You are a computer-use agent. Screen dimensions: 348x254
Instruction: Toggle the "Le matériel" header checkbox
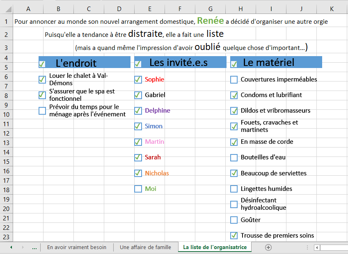(x=234, y=64)
